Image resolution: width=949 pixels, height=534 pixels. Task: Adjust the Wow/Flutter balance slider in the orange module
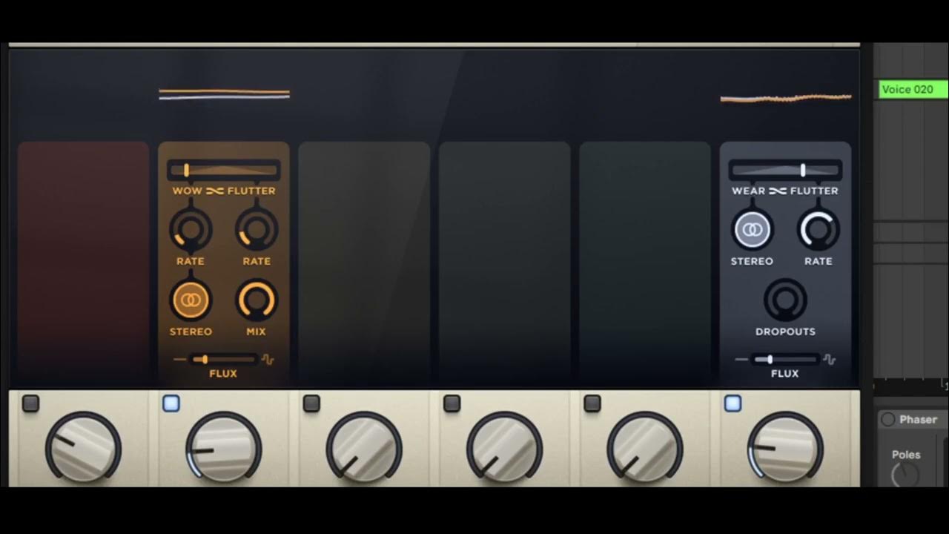point(224,171)
